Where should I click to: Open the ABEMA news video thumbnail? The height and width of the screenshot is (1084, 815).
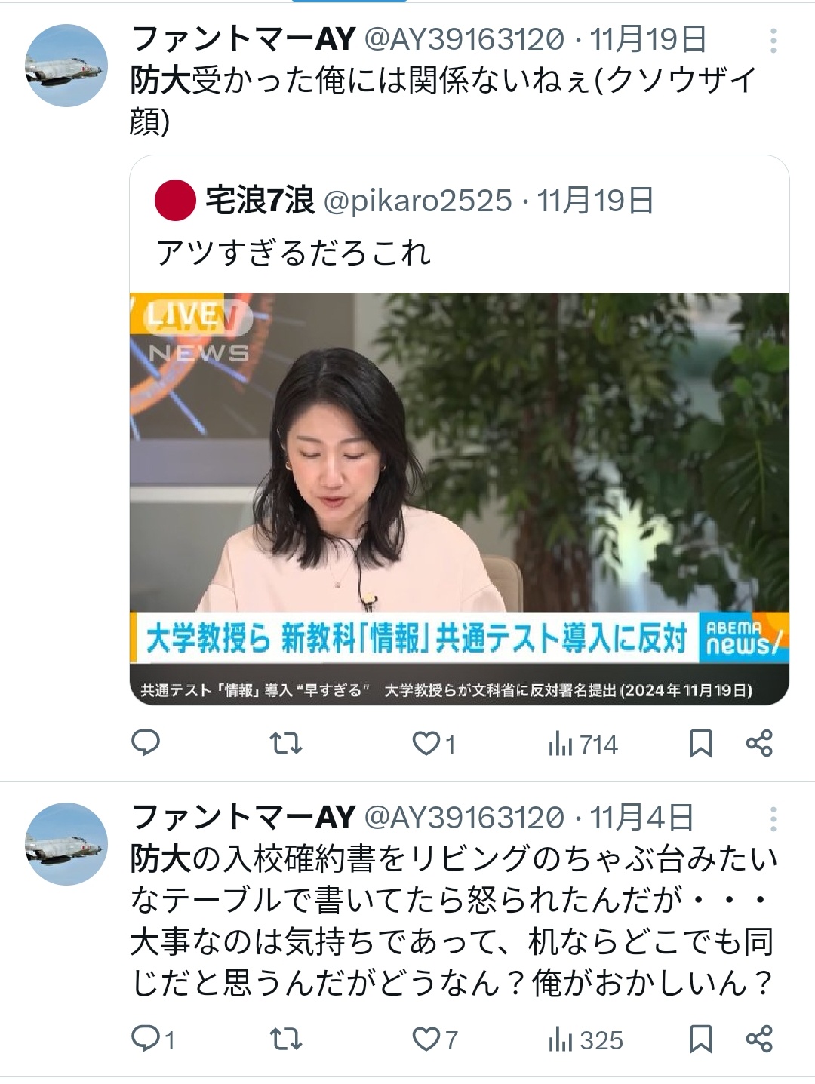(x=460, y=499)
